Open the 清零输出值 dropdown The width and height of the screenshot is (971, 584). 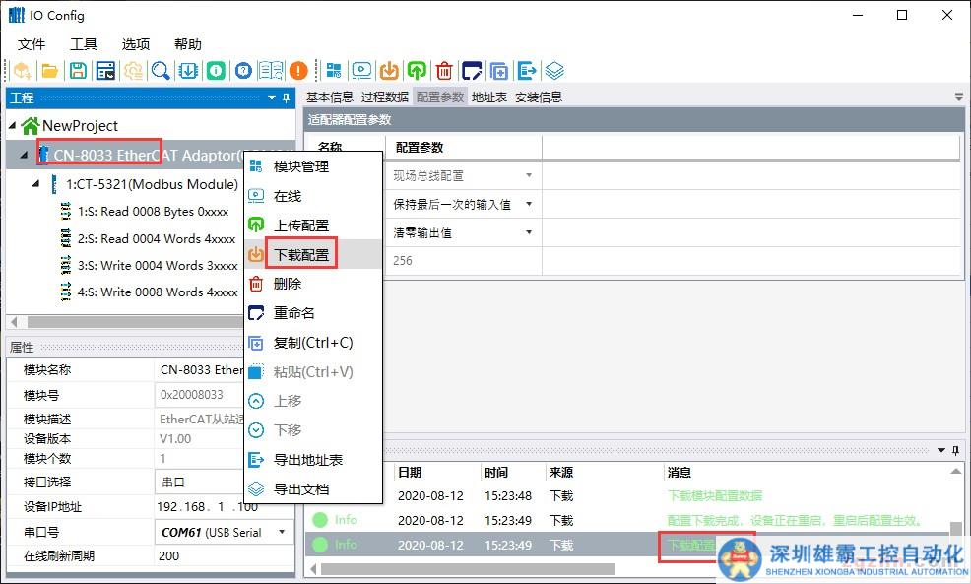[x=529, y=233]
